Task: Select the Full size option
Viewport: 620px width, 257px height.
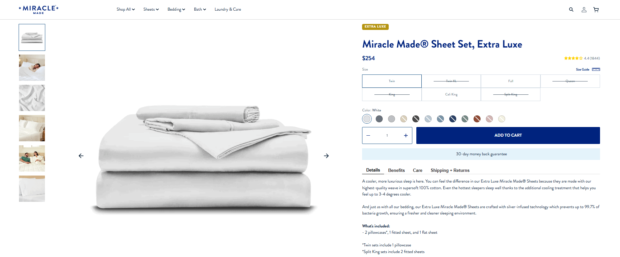Action: [511, 81]
